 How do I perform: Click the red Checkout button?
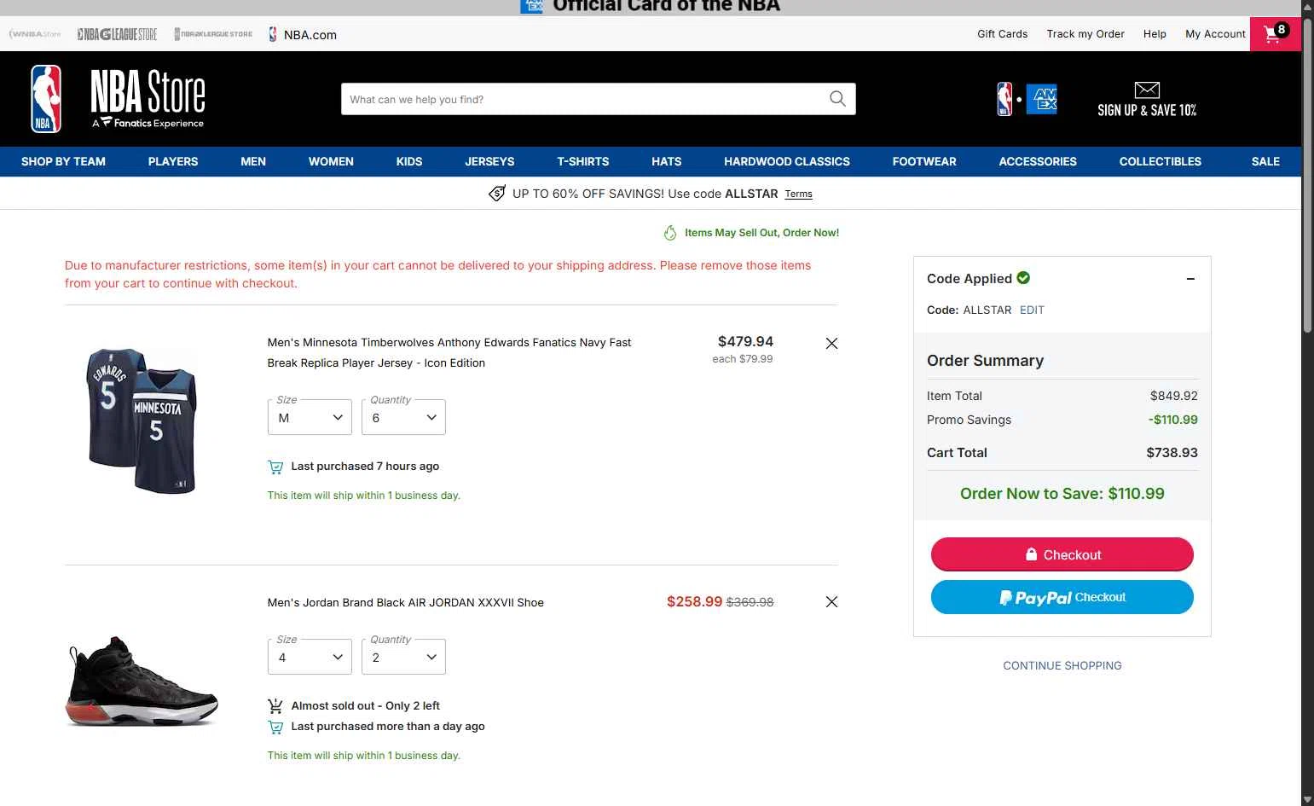1062,554
